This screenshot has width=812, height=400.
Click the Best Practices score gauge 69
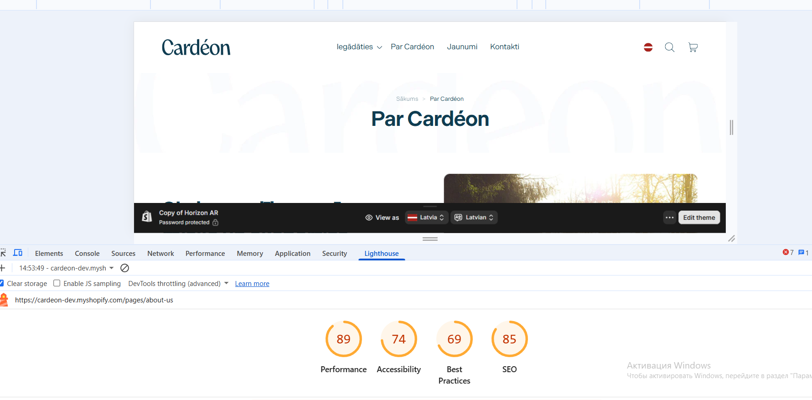point(454,339)
